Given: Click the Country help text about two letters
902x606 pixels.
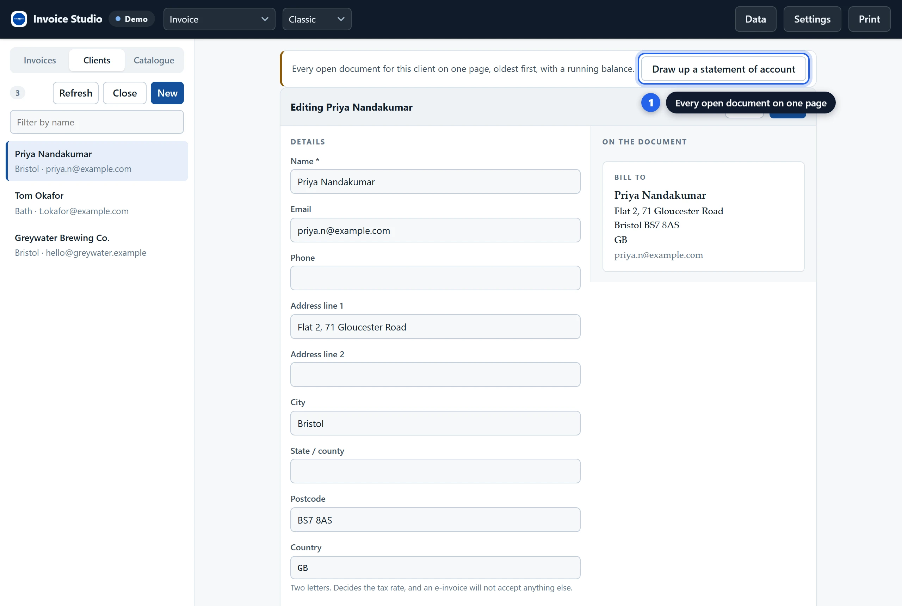Looking at the screenshot, I should (431, 587).
